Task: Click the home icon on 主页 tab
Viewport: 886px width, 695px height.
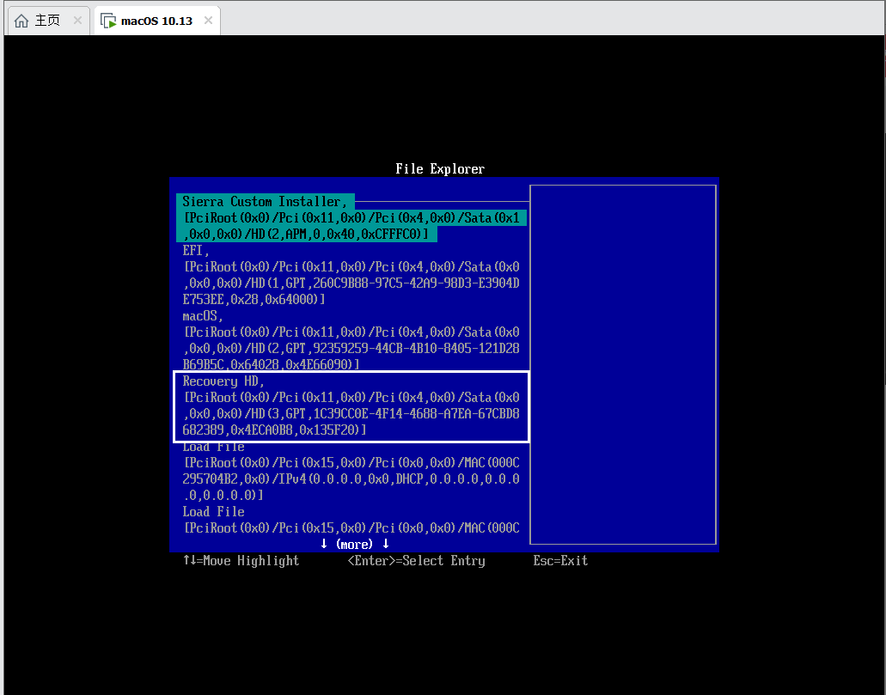Action: 21,21
